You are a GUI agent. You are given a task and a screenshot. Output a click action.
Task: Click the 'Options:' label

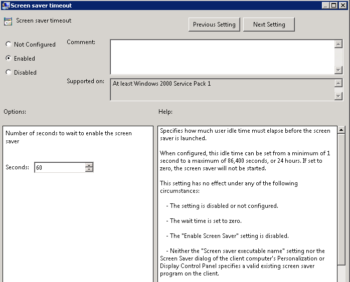pyautogui.click(x=15, y=112)
